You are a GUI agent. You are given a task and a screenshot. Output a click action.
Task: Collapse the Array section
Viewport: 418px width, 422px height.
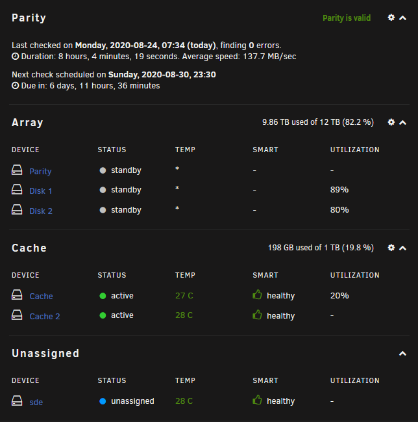click(x=402, y=123)
